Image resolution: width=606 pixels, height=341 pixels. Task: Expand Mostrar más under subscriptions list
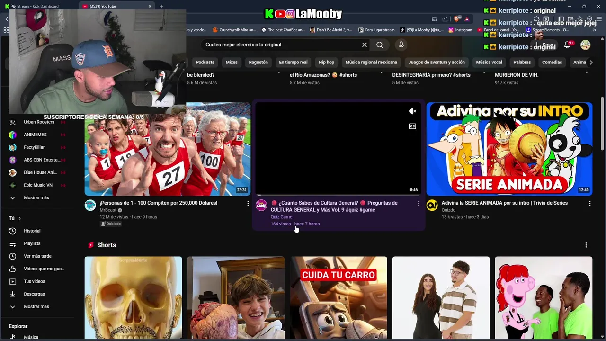click(x=36, y=197)
